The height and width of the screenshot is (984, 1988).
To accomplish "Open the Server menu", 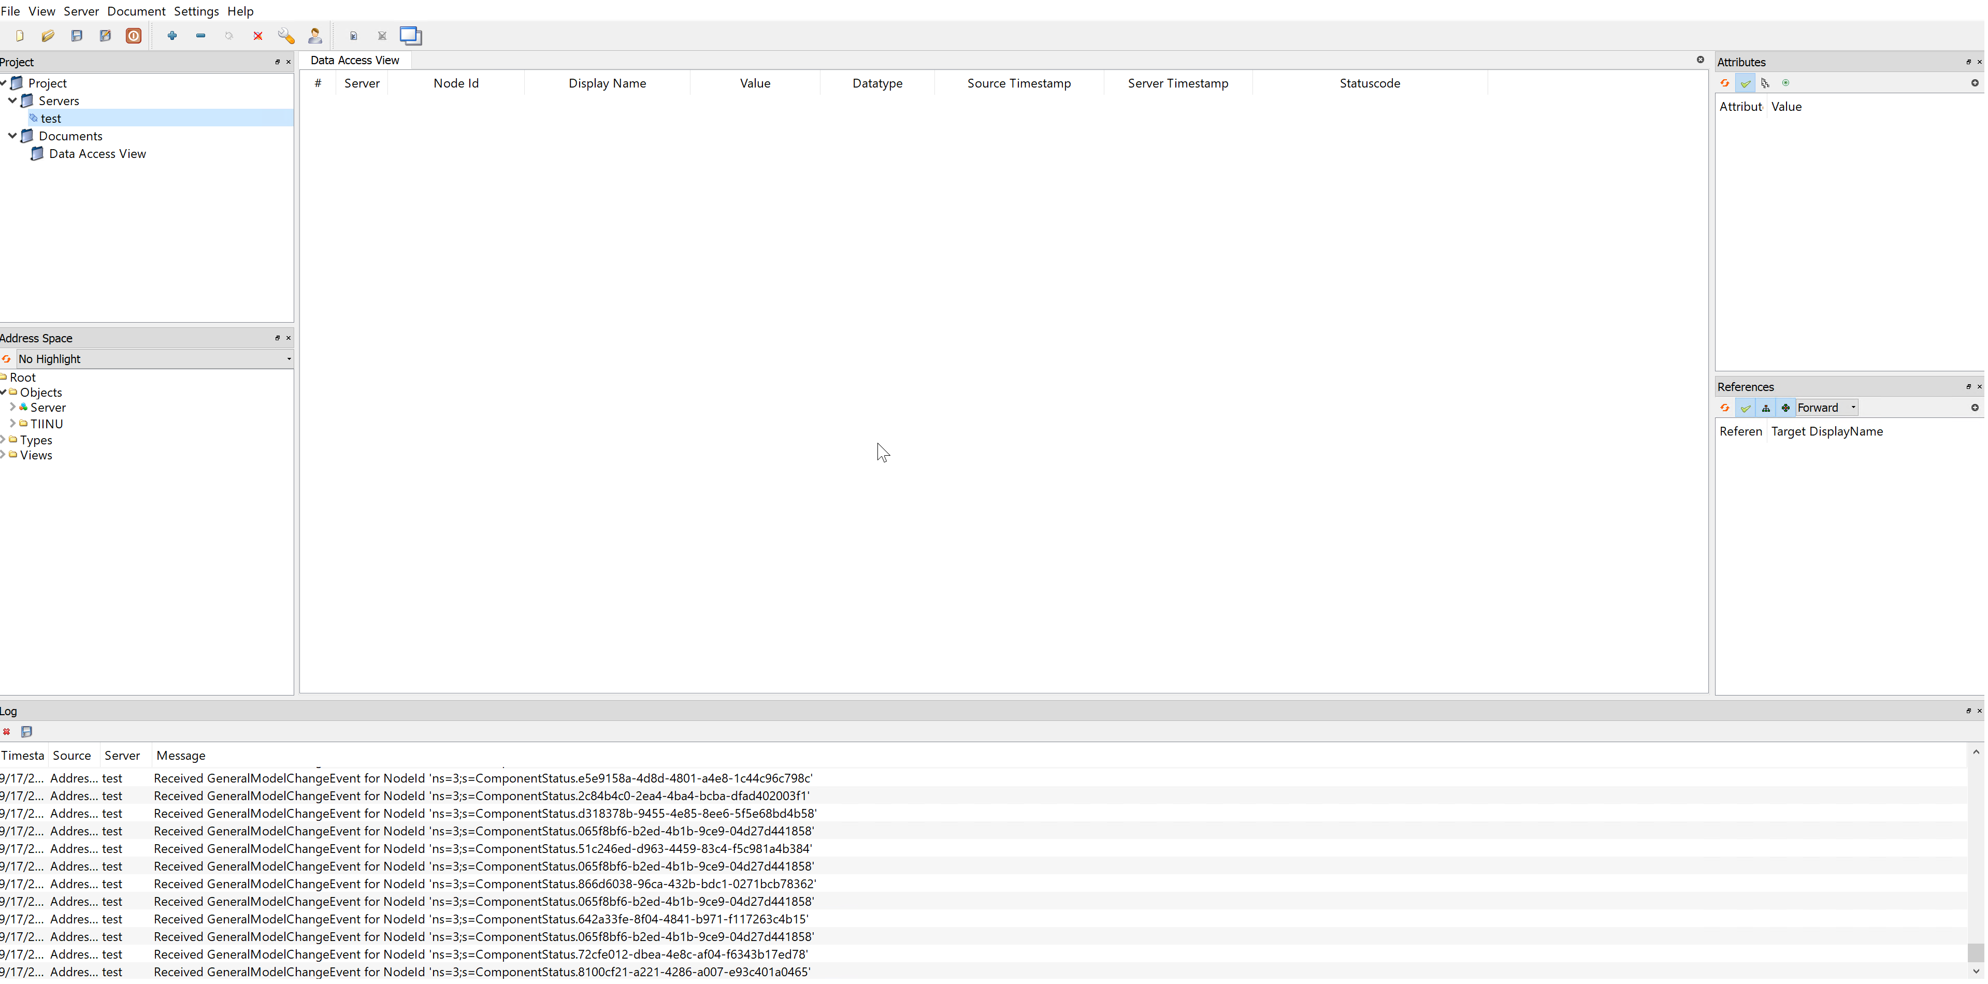I will click(81, 11).
